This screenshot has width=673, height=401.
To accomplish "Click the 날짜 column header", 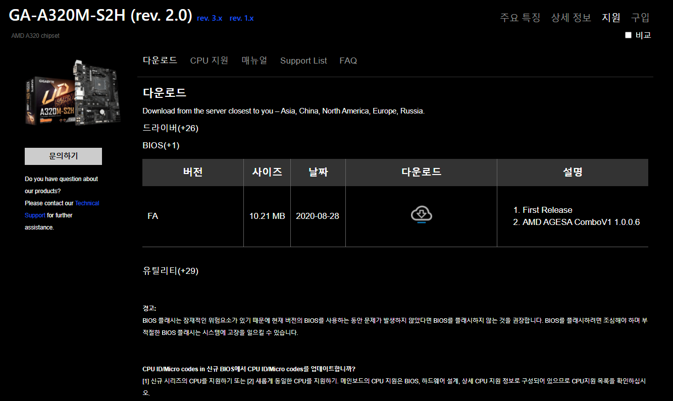I will [x=318, y=172].
